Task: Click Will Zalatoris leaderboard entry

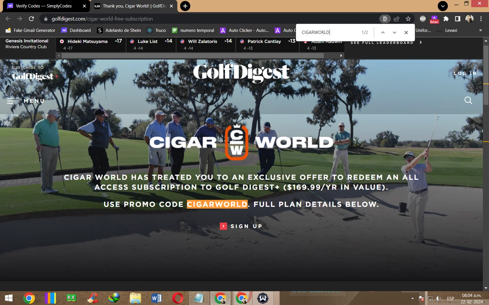Action: coord(206,45)
